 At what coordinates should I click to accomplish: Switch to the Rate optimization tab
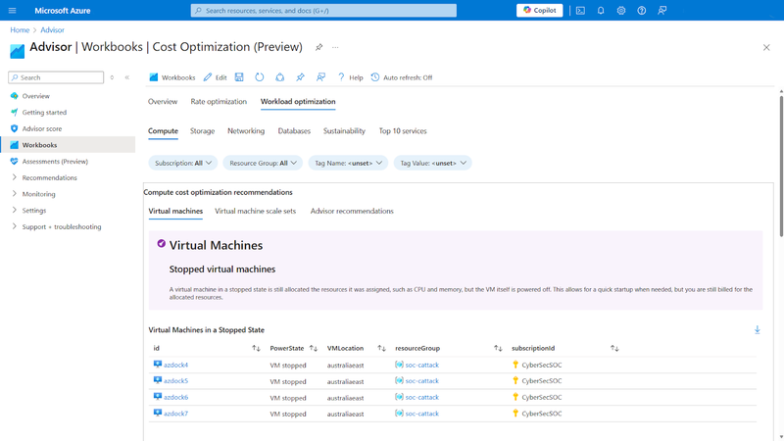click(219, 102)
